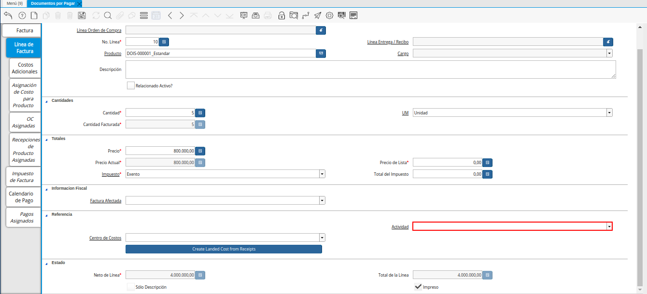
Task: Open the OC Asignadas side tab
Action: click(25, 122)
